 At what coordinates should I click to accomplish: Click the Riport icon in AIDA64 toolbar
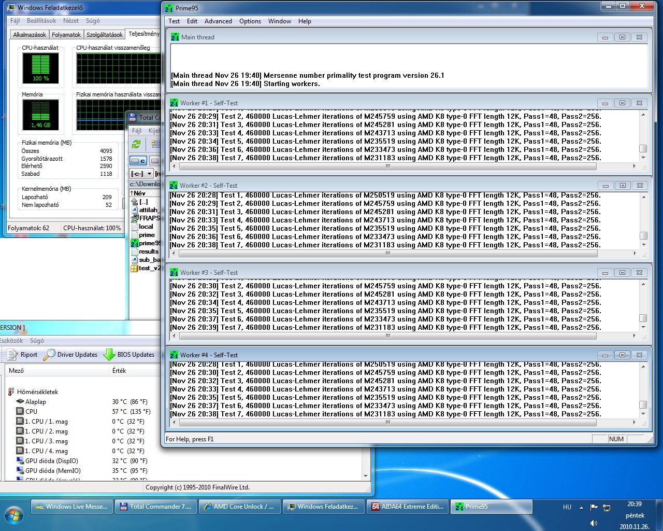12,355
